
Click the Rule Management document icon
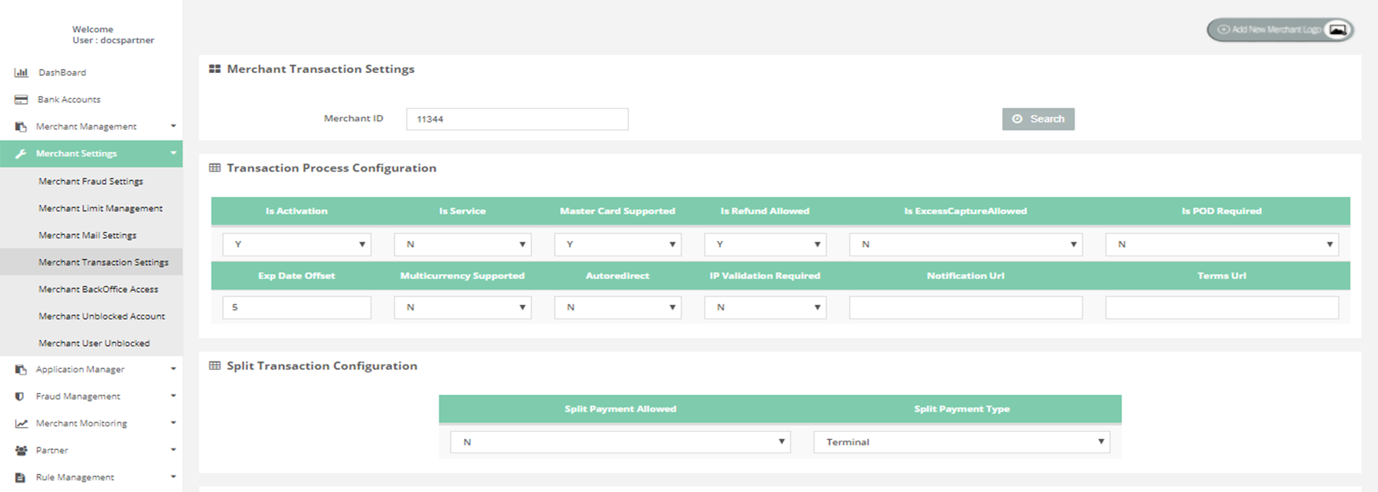(x=20, y=478)
